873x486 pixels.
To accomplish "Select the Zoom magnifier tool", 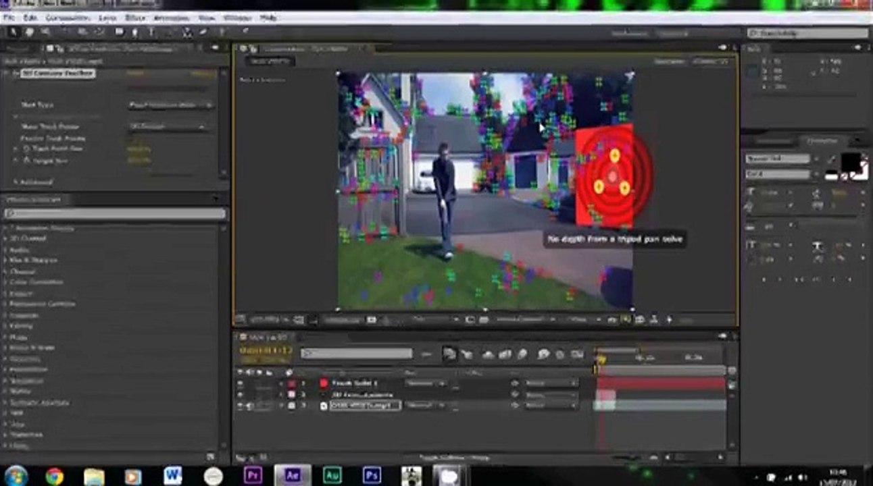I will (x=46, y=32).
